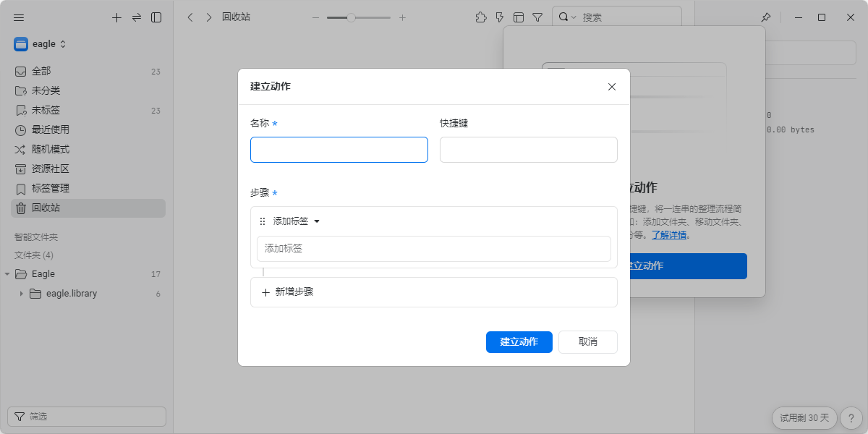Expand the eagle.library folder tree item
Image resolution: width=868 pixels, height=434 pixels.
click(22, 294)
